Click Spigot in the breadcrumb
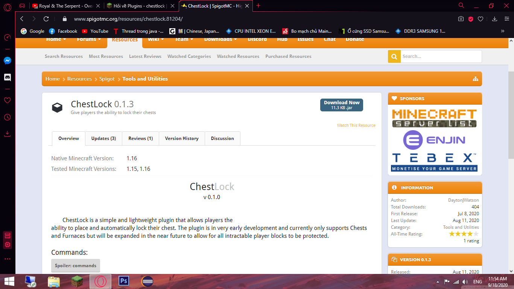 107,79
